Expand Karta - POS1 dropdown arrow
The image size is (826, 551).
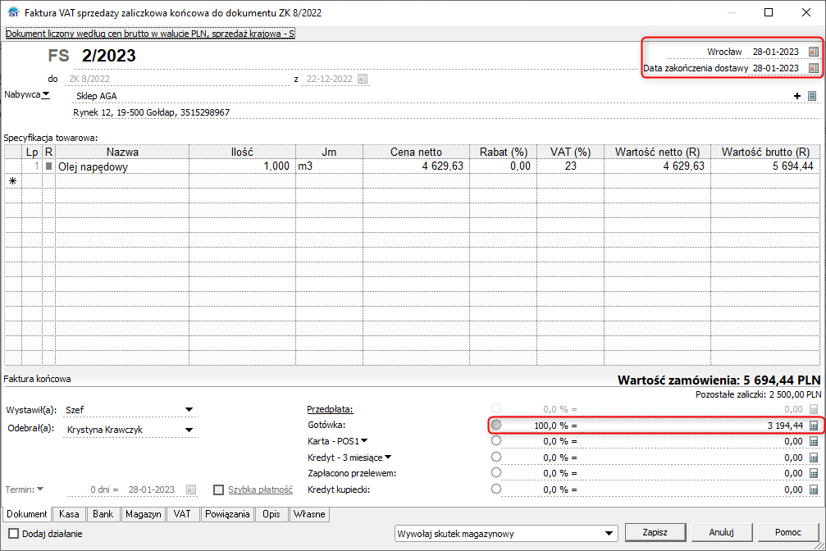tap(364, 440)
